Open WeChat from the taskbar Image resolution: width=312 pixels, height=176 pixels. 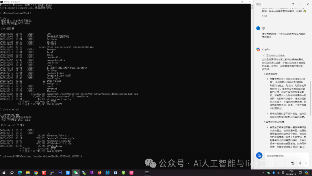point(76,173)
